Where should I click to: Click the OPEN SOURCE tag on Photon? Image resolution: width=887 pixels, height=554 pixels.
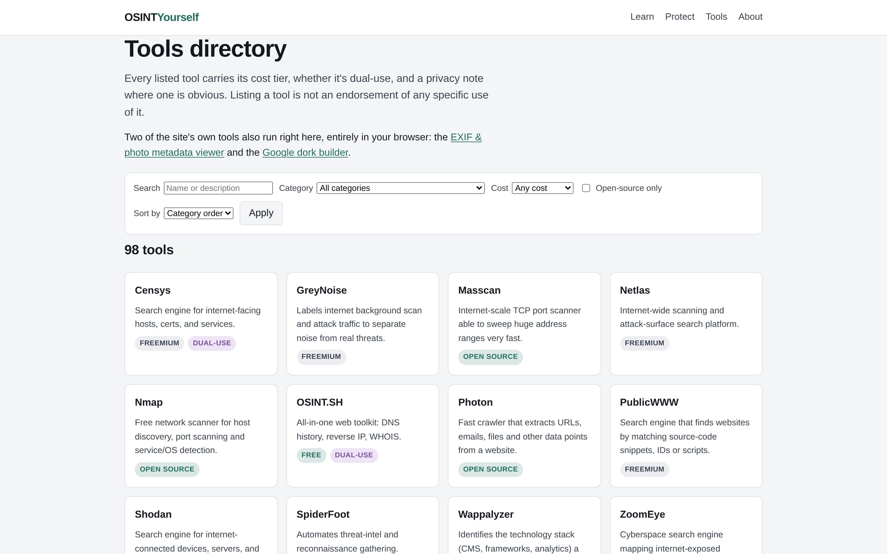click(490, 469)
